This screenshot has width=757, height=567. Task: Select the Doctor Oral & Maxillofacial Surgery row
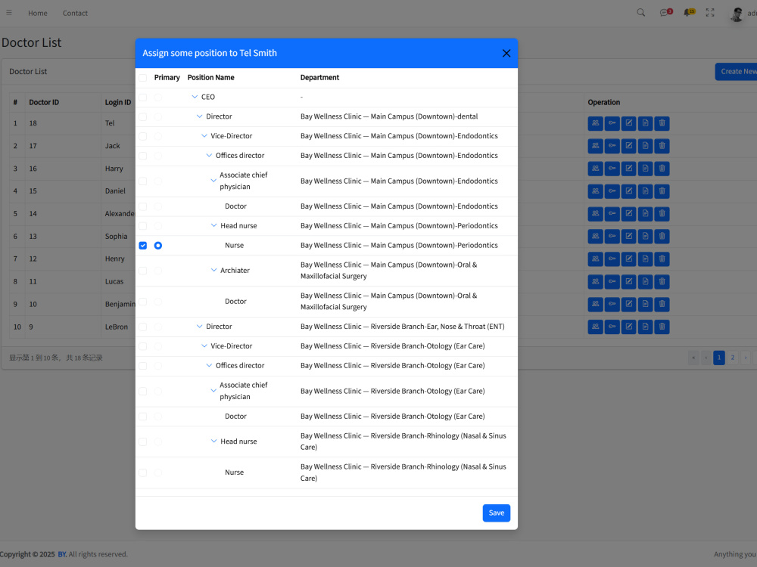click(326, 302)
